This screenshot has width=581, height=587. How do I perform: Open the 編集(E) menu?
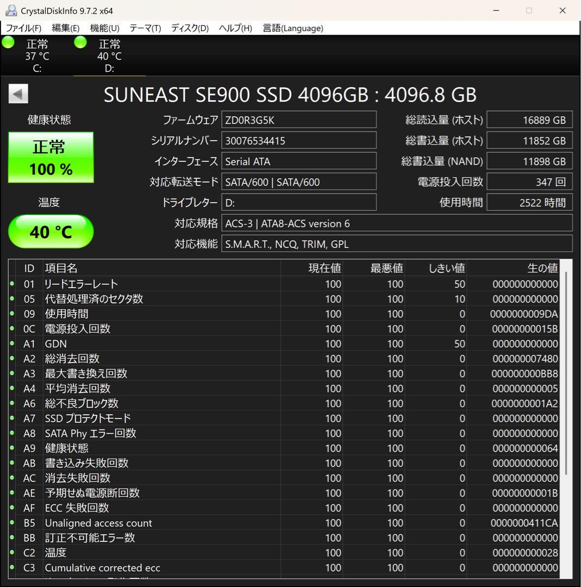66,28
